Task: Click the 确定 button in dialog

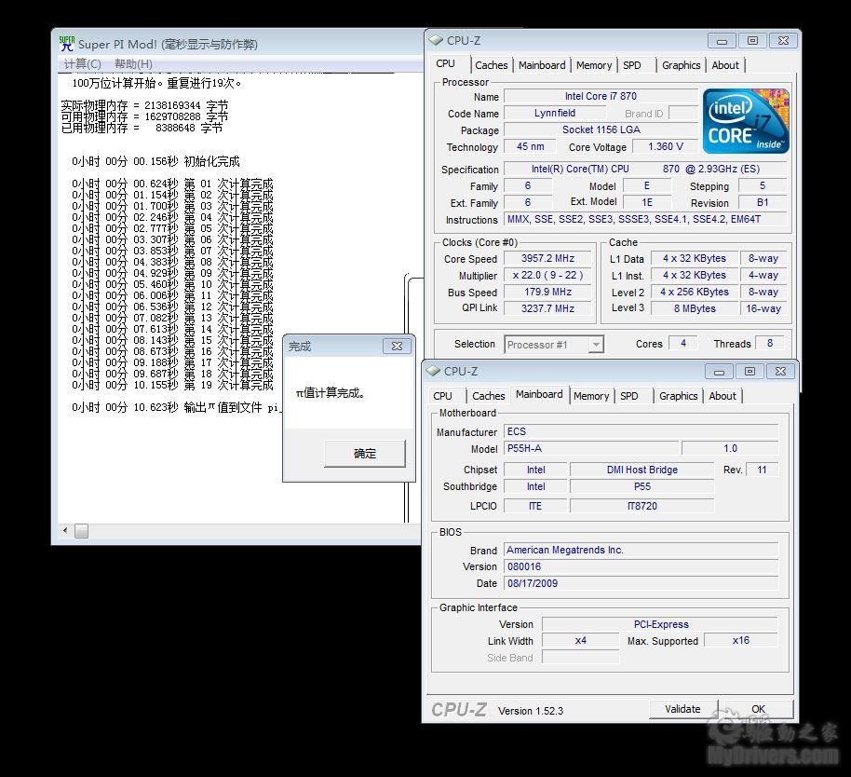Action: pos(365,454)
